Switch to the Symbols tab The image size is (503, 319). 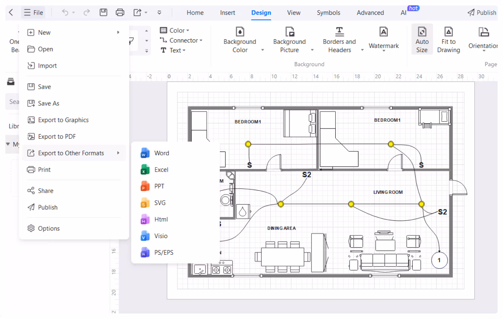(328, 12)
